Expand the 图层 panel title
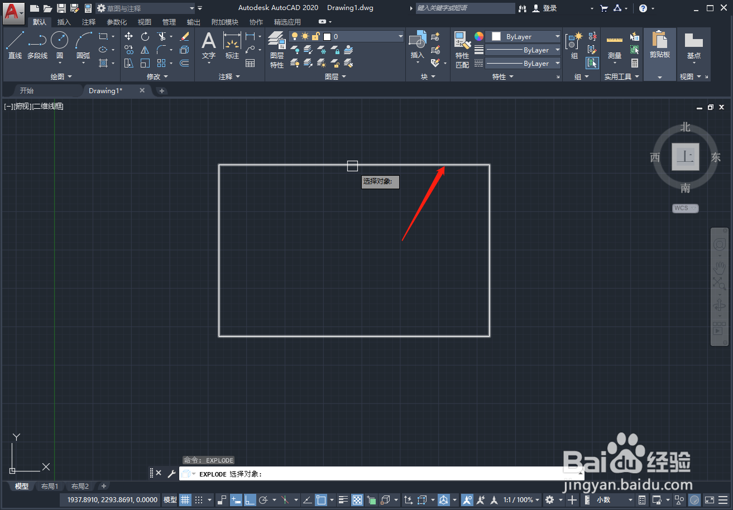Viewport: 733px width, 510px height. point(335,76)
